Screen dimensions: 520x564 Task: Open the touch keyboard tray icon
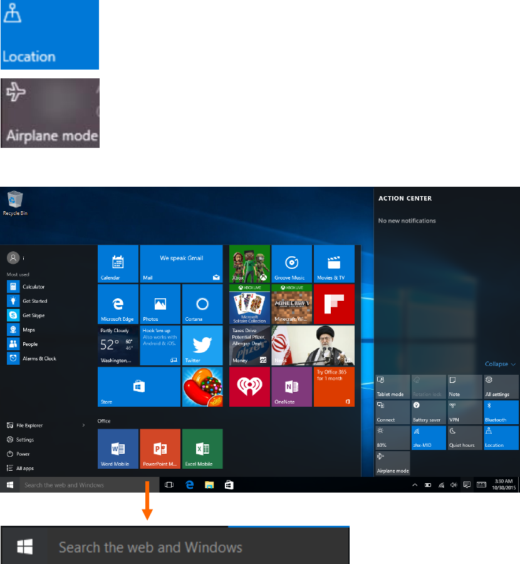(x=482, y=485)
